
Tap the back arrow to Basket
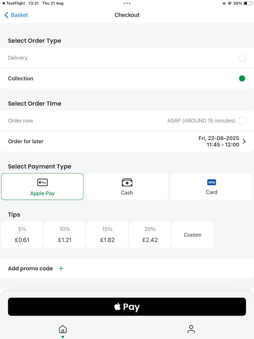(7, 15)
